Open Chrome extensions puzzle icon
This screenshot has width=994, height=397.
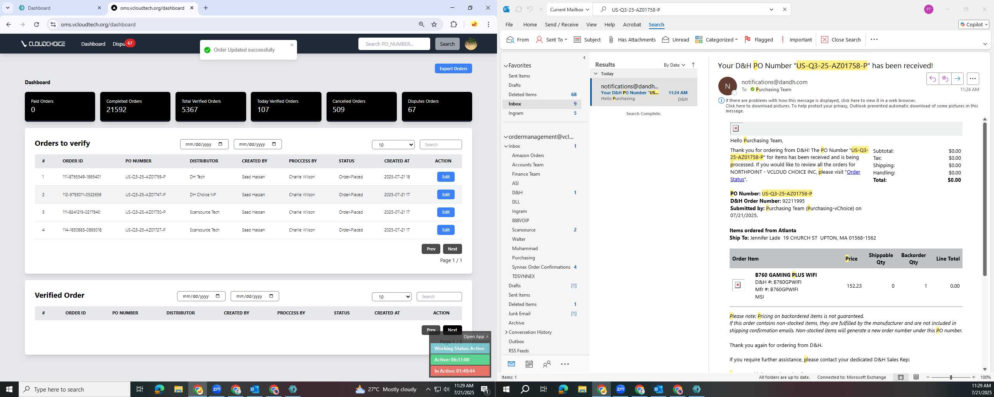[454, 24]
